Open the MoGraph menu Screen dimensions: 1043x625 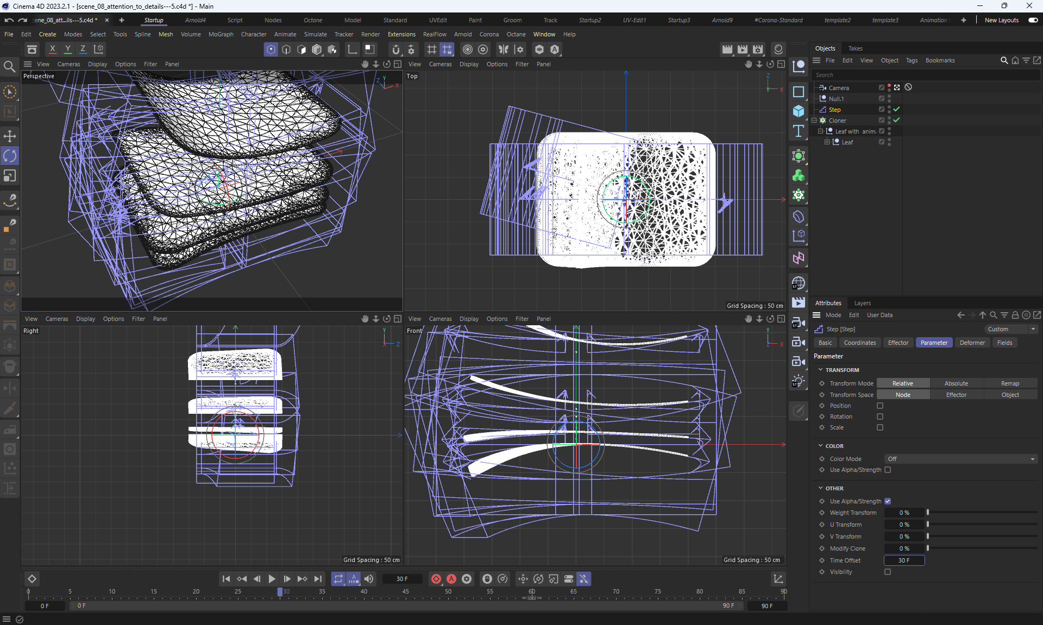[221, 34]
